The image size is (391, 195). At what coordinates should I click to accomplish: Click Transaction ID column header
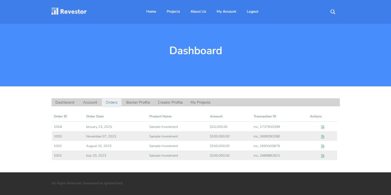coord(265,116)
